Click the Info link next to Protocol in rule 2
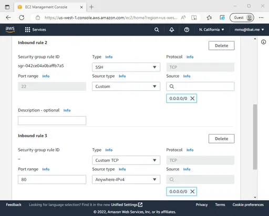The width and height of the screenshot is (269, 216). point(190,57)
